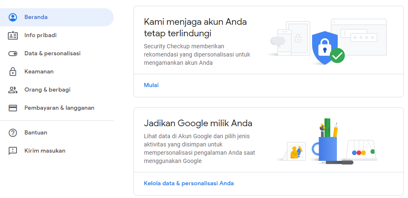
Task: Click the Bantuan question mark icon
Action: (13, 133)
